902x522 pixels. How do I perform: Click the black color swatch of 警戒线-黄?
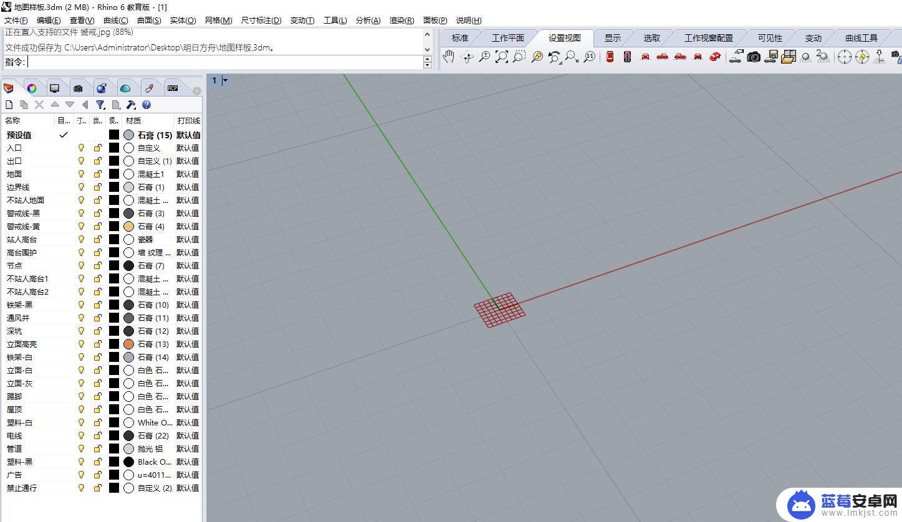(x=113, y=226)
